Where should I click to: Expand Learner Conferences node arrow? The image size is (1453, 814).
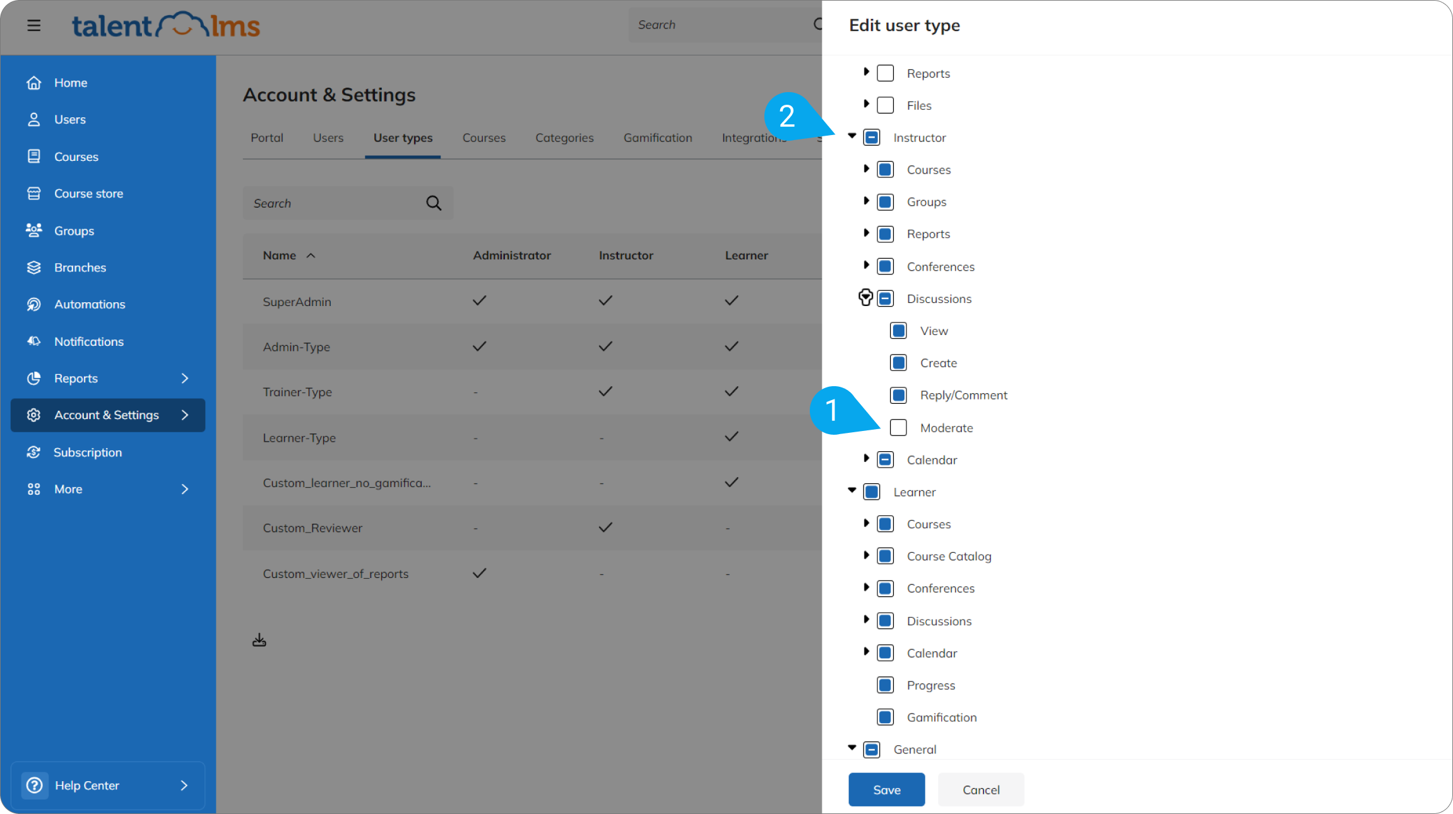pos(866,587)
